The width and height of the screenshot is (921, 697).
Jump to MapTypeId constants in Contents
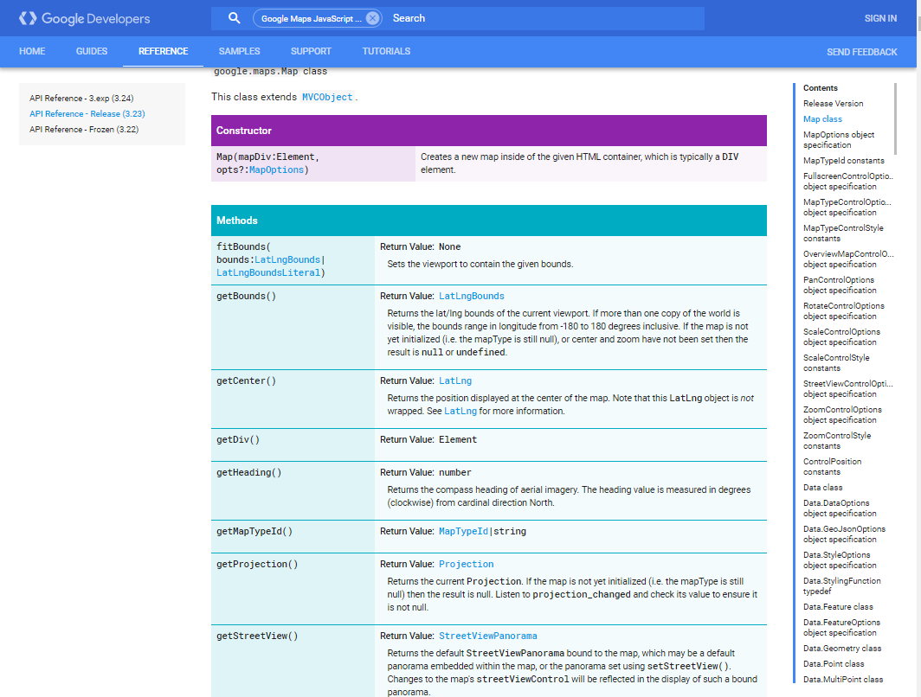[843, 161]
